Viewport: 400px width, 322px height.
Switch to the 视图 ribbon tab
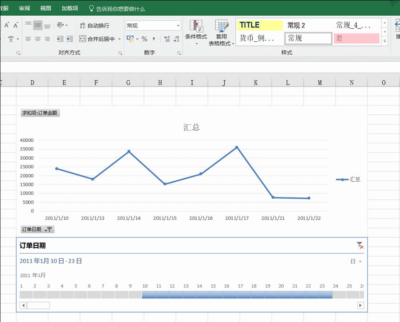point(45,8)
